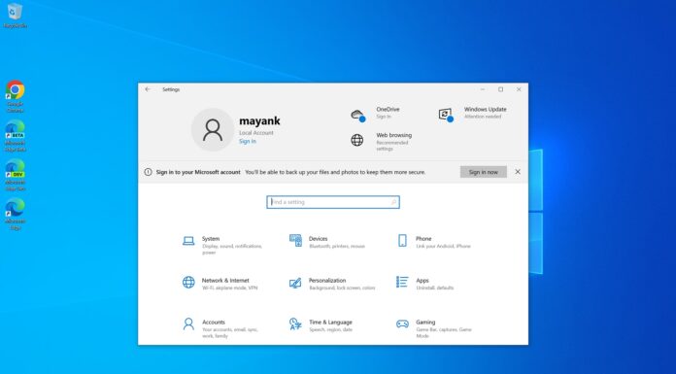676x374 pixels.
Task: Open the Personalization settings category
Action: [332, 284]
